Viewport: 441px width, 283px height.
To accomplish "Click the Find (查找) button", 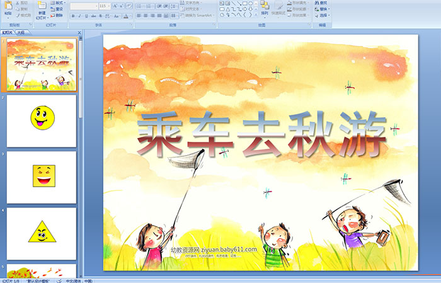I will pos(321,3).
